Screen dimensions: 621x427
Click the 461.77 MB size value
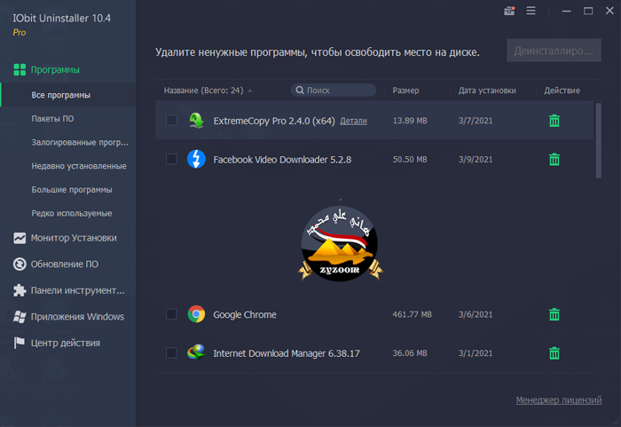point(412,314)
